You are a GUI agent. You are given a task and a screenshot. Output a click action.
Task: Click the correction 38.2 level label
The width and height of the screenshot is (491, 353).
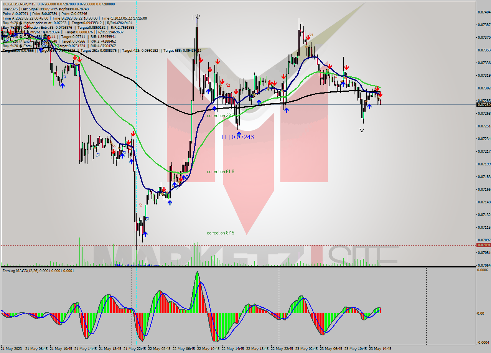point(220,115)
